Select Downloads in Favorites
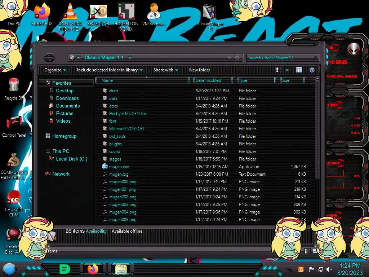The width and height of the screenshot is (369, 277). pos(67,98)
